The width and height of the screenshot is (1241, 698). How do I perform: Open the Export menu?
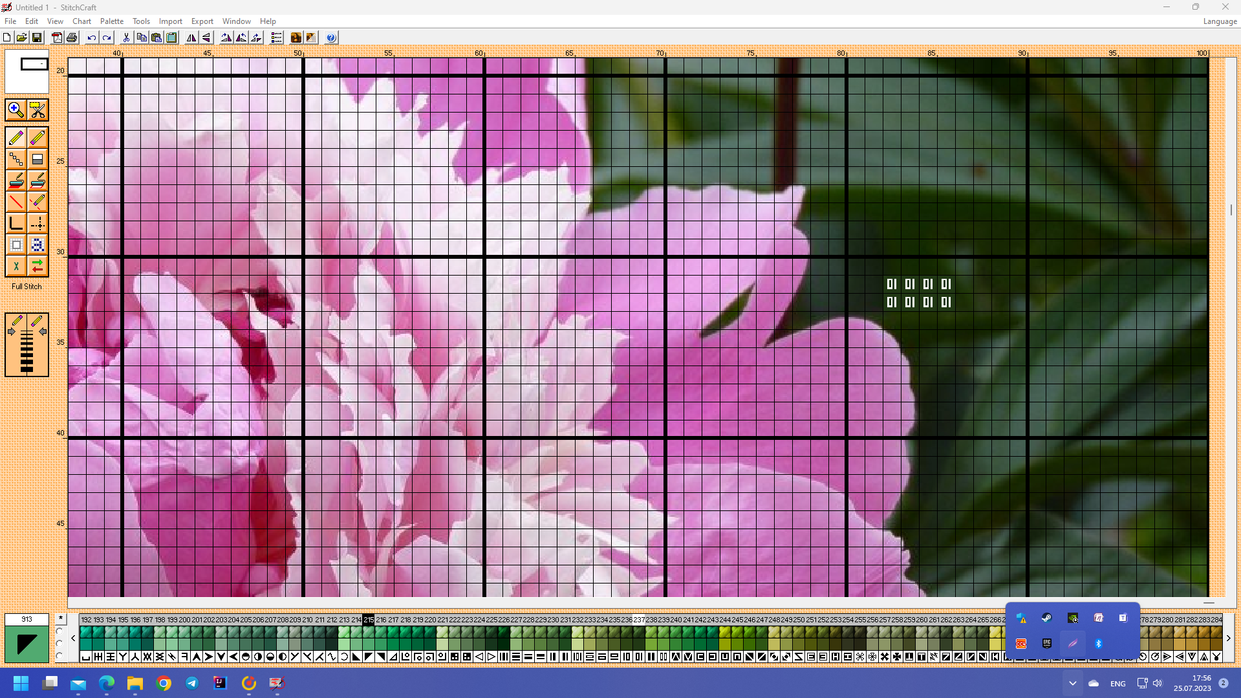[x=202, y=21]
